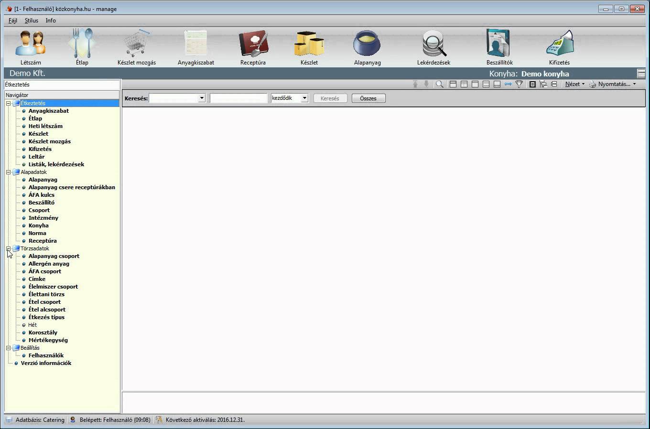Select Allergén anyag in the navigator

49,264
